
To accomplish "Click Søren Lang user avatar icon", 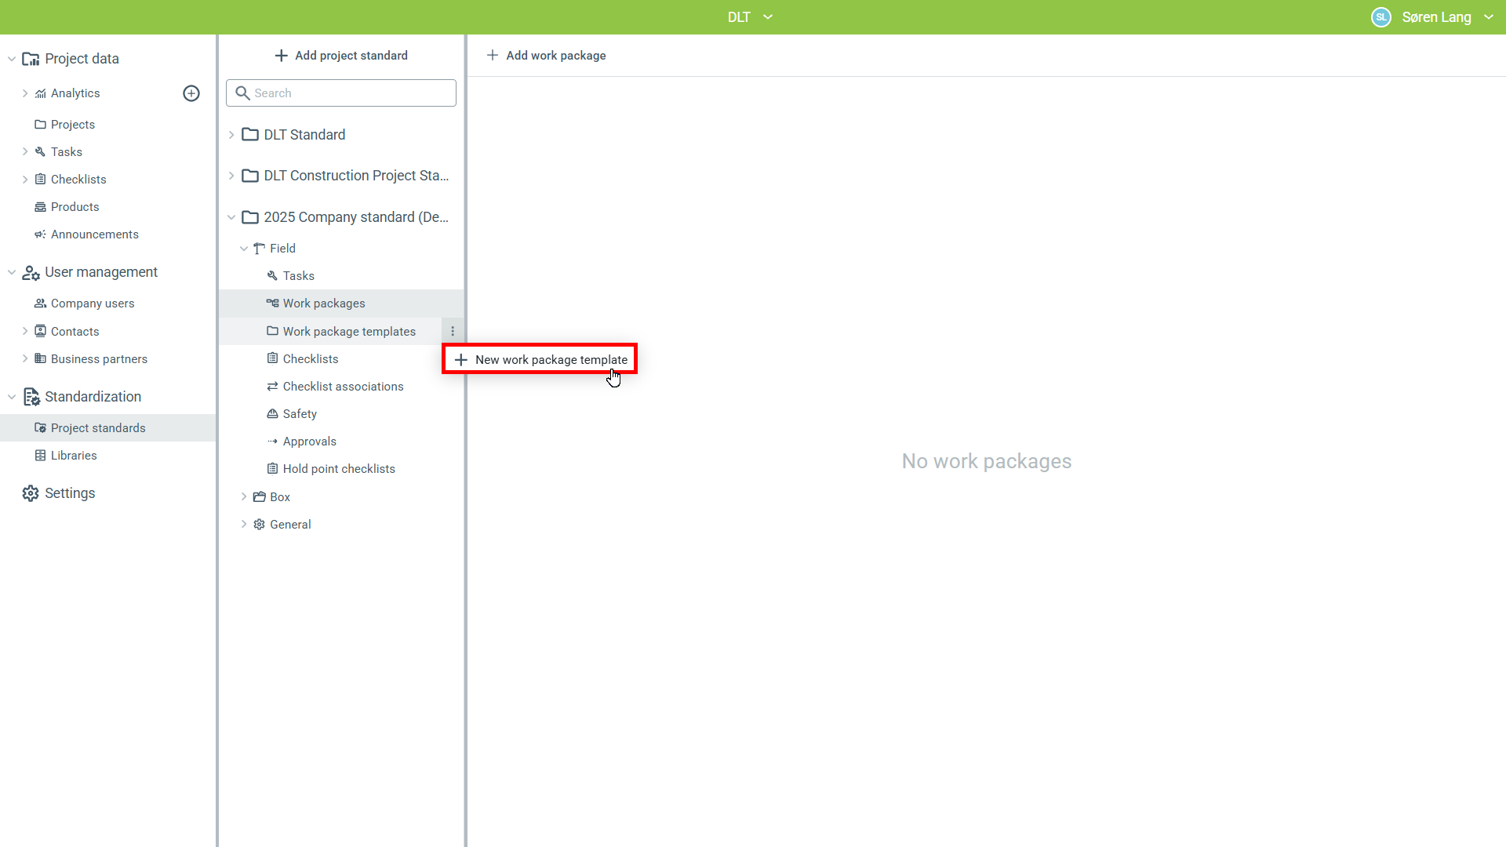I will pos(1380,17).
